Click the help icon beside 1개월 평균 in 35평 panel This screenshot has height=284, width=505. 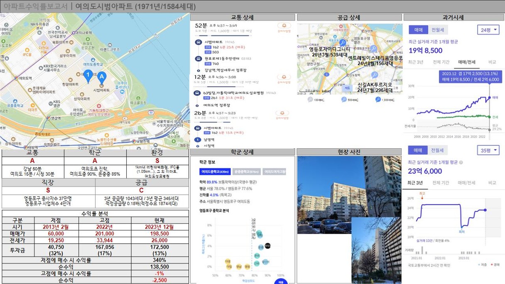(x=461, y=162)
